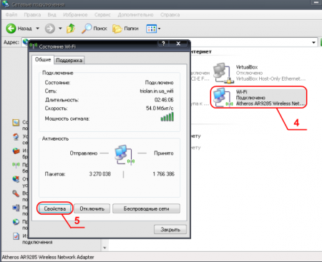Open the Forward history dropdown arrow
Screen dimensions: 322x262
click(x=60, y=29)
